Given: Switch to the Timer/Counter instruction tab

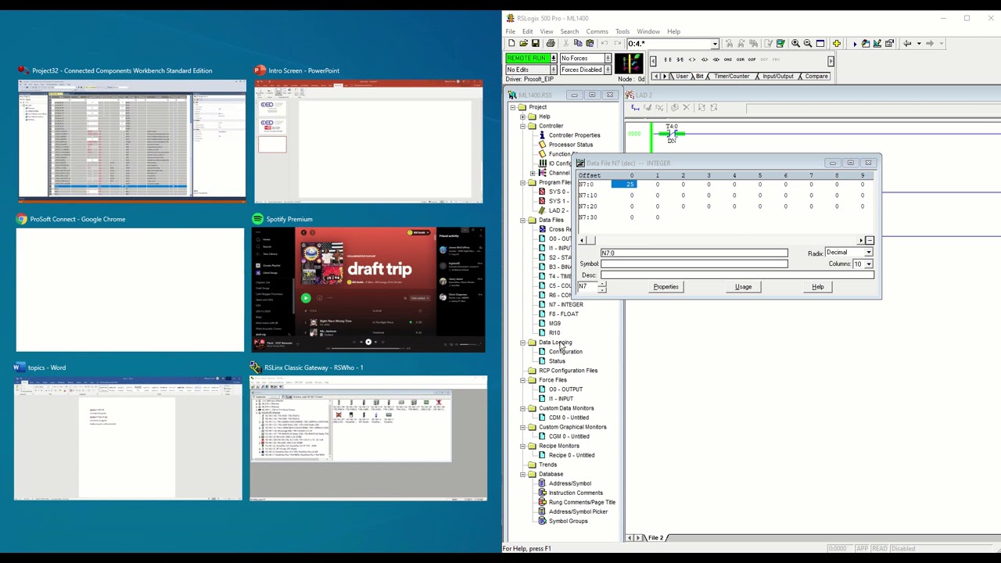Looking at the screenshot, I should 731,77.
